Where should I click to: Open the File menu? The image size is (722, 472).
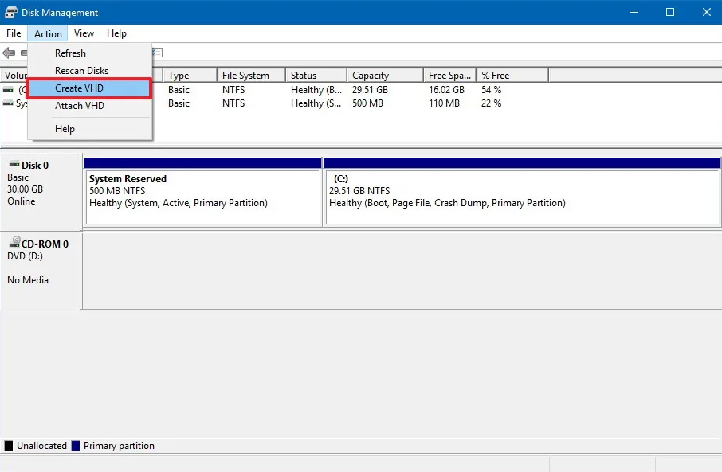coord(13,33)
